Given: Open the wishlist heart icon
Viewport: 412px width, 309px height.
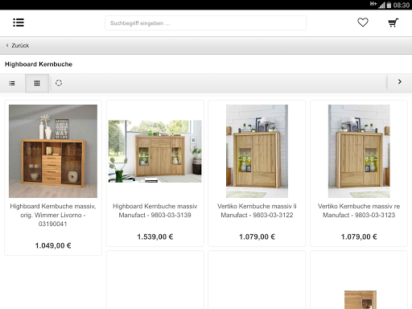Looking at the screenshot, I should click(363, 23).
